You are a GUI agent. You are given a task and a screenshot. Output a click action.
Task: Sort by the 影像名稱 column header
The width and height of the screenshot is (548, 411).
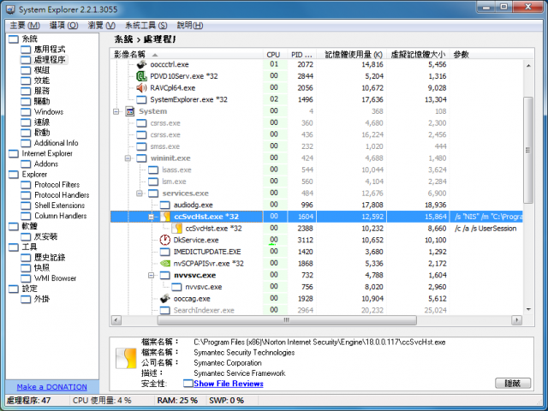click(187, 55)
